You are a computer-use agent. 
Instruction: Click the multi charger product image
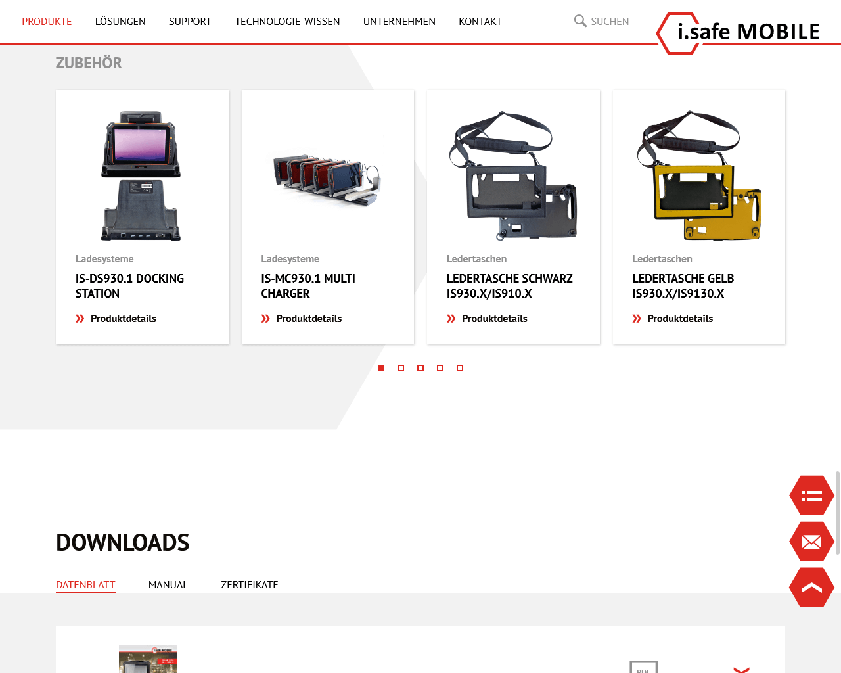pos(327,181)
